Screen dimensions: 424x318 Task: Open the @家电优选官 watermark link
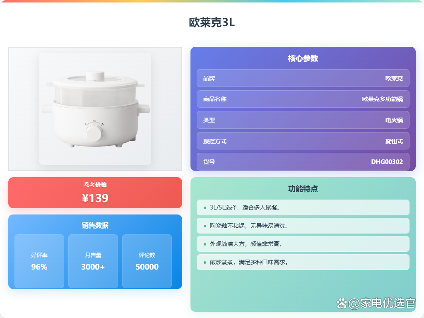(381, 303)
